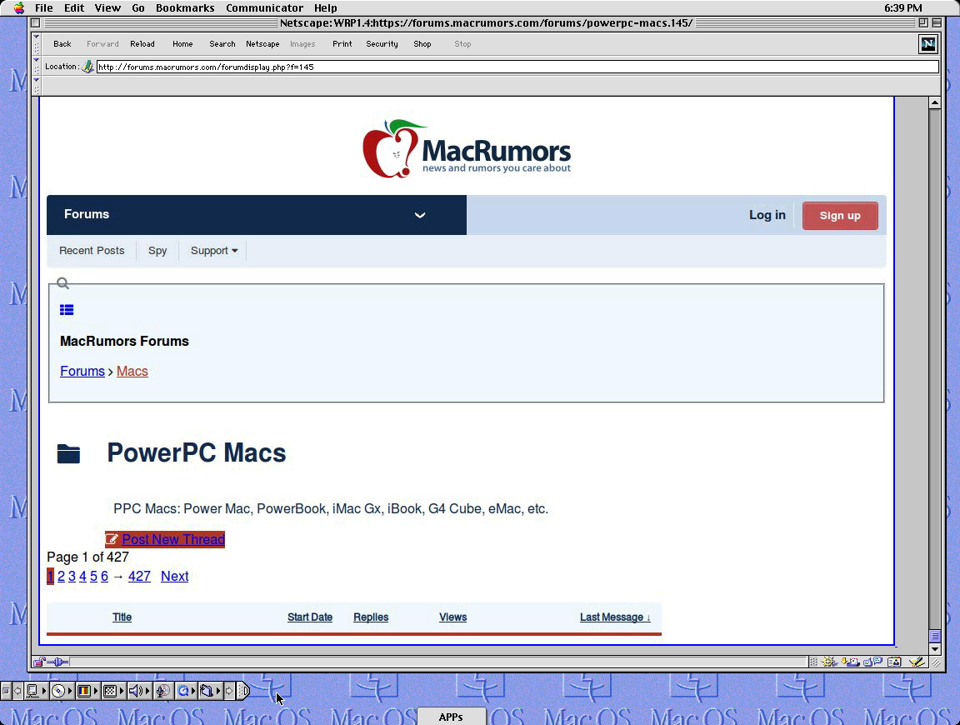The width and height of the screenshot is (960, 725).
Task: Expand the Support dropdown
Action: pos(213,251)
